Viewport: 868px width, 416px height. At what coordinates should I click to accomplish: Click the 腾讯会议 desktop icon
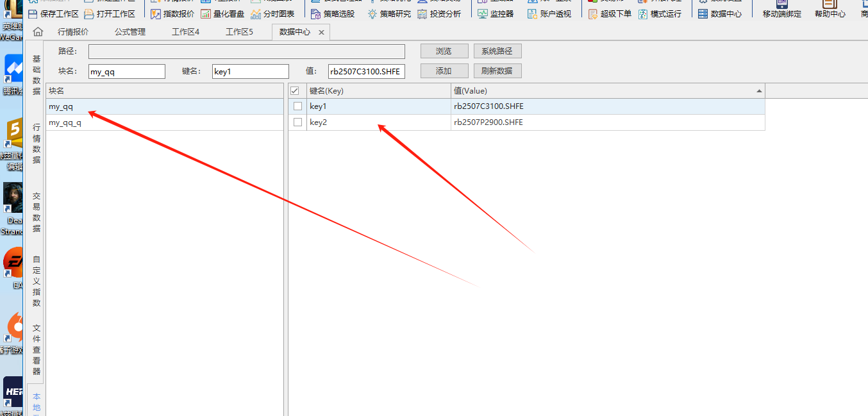(13, 75)
